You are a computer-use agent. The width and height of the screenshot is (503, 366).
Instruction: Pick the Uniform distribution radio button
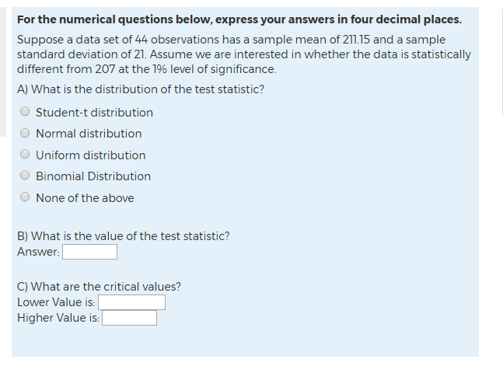[26, 155]
